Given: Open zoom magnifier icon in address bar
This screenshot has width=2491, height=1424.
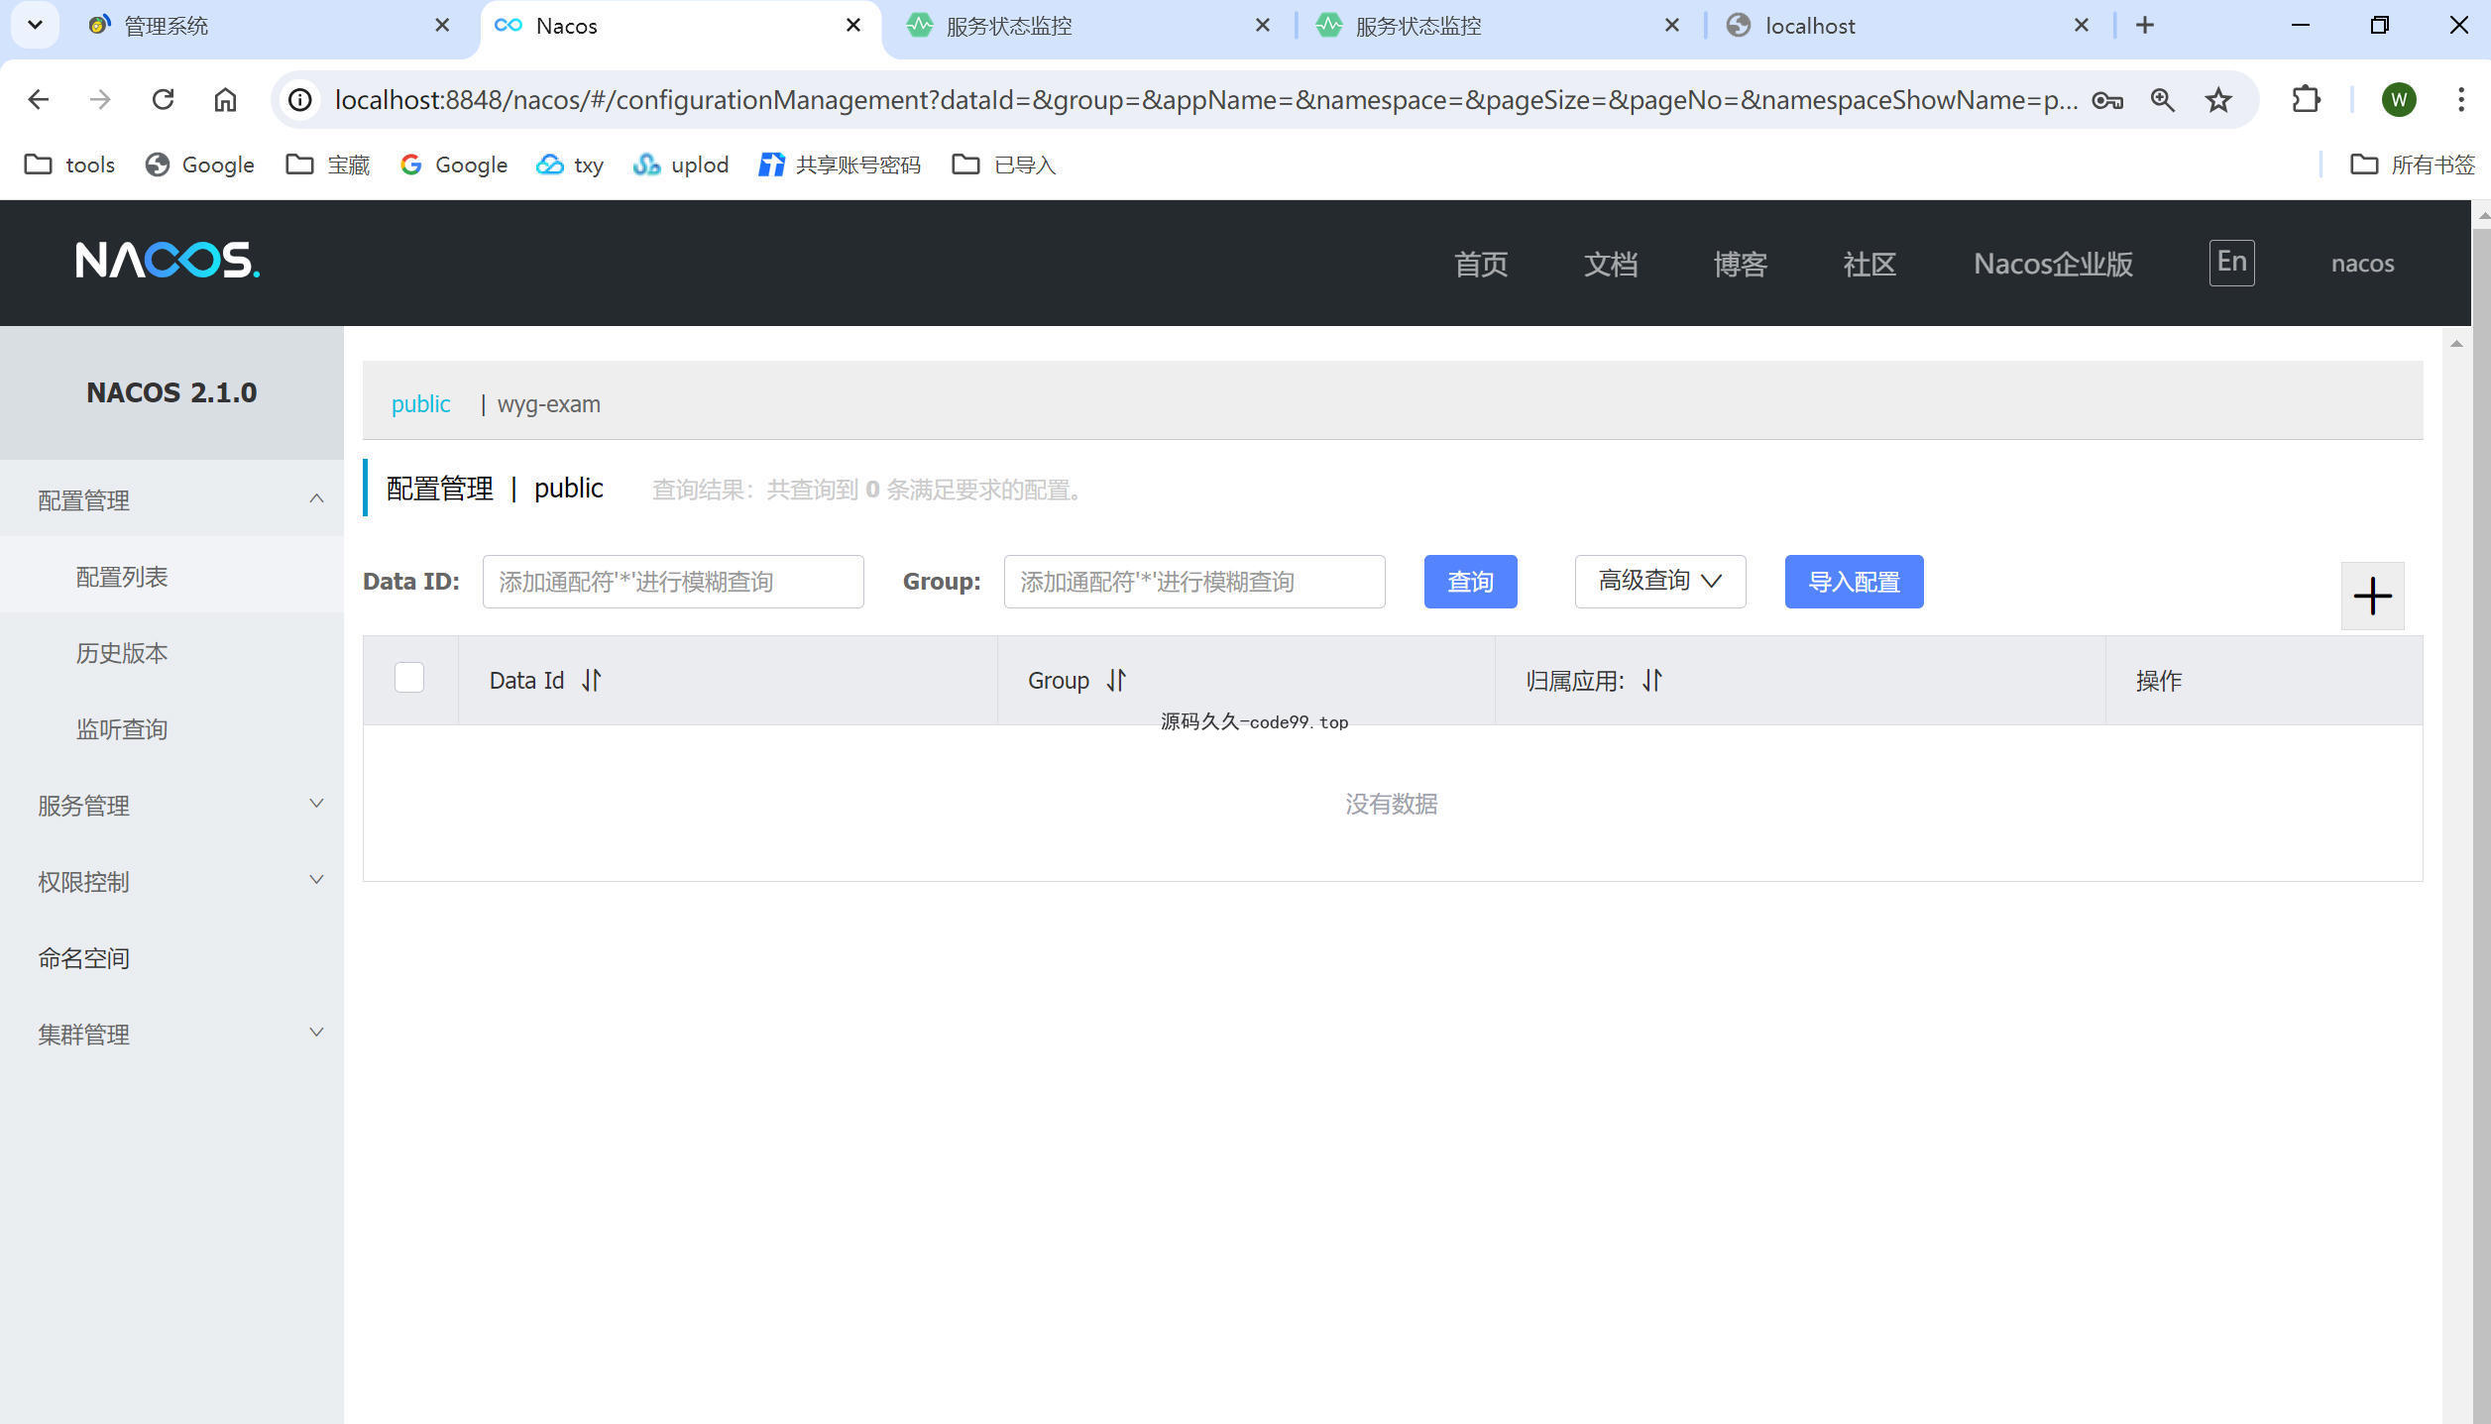Looking at the screenshot, I should [x=2162, y=100].
